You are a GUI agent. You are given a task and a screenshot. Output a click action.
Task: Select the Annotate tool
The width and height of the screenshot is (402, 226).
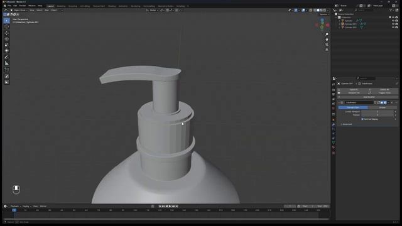coord(7,57)
